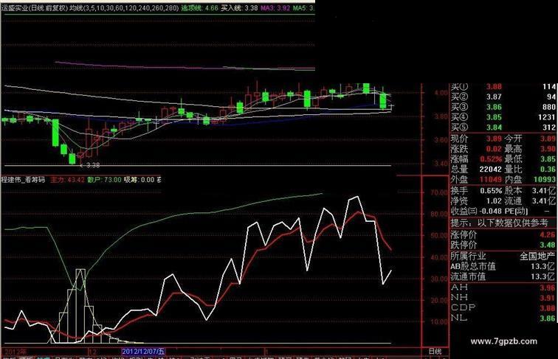Click the 现价 value 3.89

coord(494,139)
